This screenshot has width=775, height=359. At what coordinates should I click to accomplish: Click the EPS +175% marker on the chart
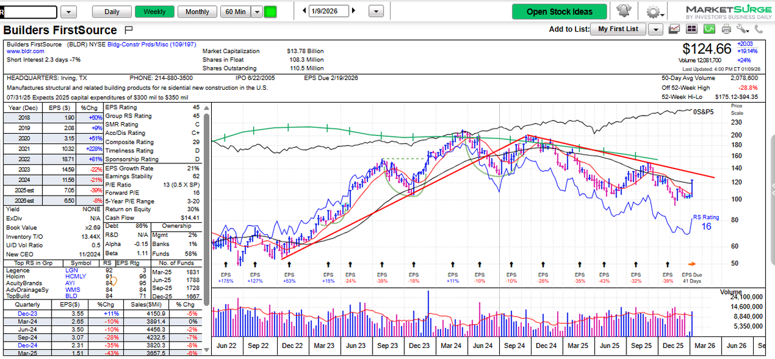[x=225, y=278]
